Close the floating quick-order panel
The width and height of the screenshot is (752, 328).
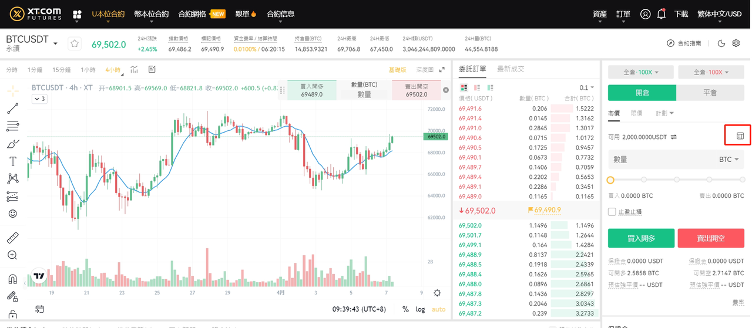446,90
